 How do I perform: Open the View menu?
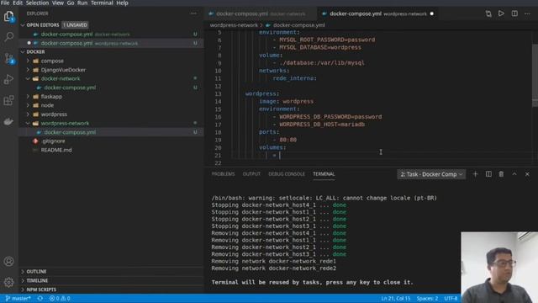coord(58,3)
